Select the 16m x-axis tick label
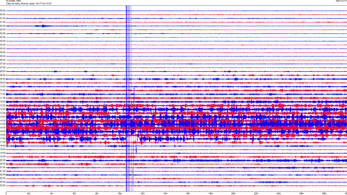This screenshot has width=347, height=195. pos(188,194)
